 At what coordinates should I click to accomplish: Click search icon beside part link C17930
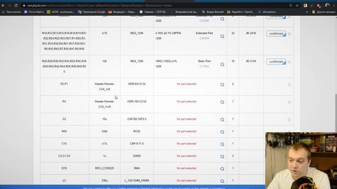222,19
